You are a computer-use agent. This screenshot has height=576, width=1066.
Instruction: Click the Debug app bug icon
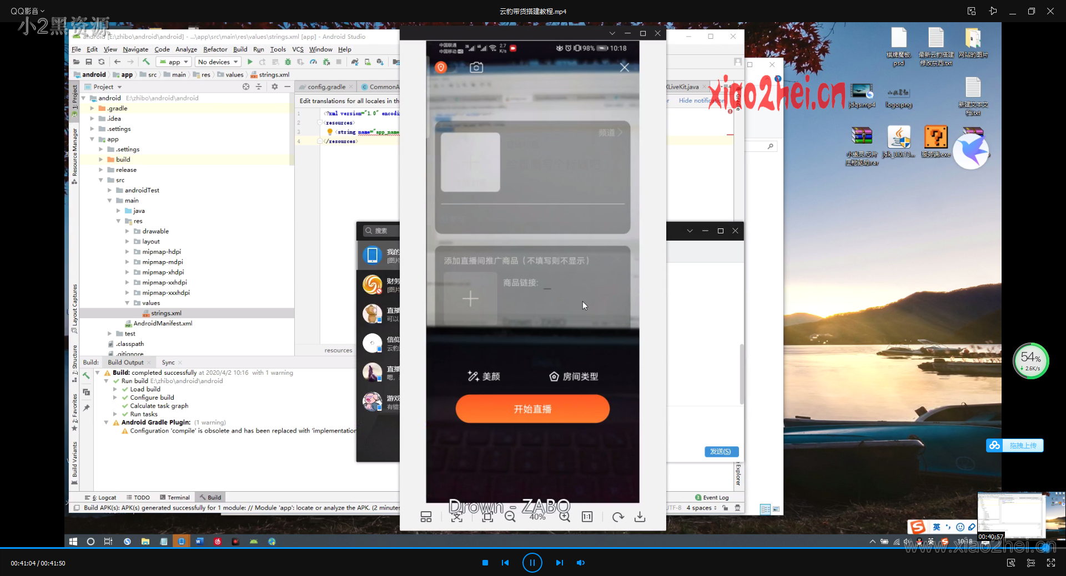(x=288, y=62)
